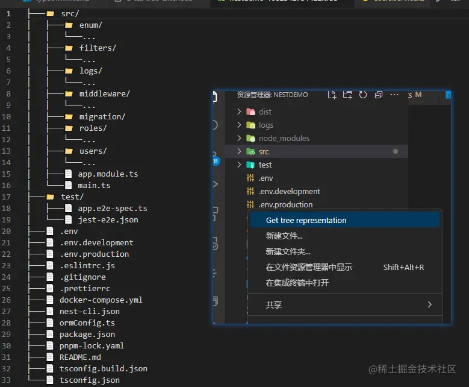
Task: Click line number 17 in the gutter
Action: pyautogui.click(x=6, y=197)
